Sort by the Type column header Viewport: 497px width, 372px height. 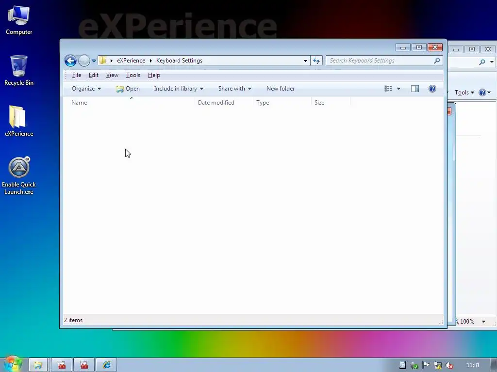[x=282, y=103]
